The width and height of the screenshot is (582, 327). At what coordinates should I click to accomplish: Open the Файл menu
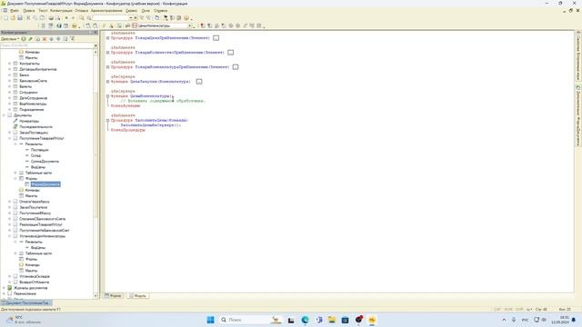tap(15, 11)
